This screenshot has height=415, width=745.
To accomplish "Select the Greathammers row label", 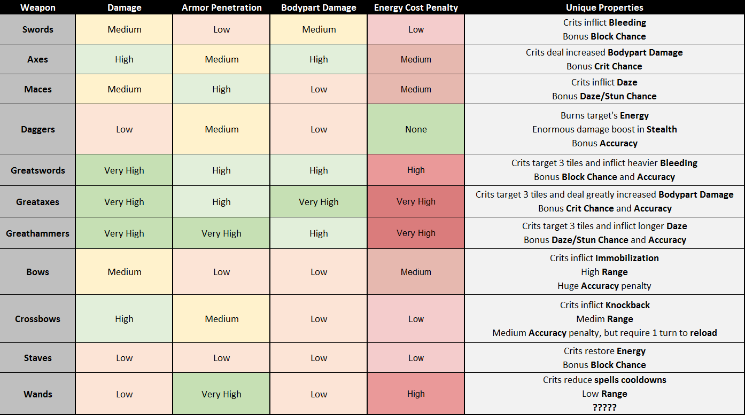I will point(37,233).
